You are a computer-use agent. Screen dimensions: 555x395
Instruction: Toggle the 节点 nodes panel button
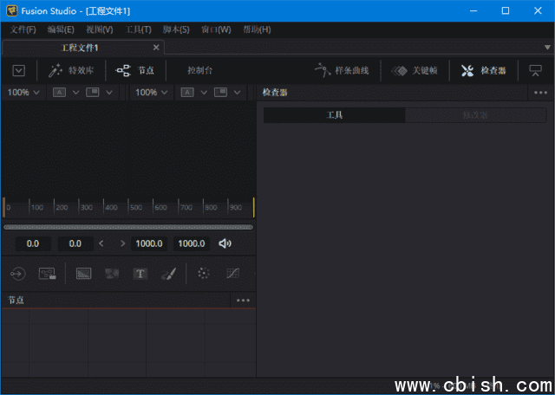136,71
